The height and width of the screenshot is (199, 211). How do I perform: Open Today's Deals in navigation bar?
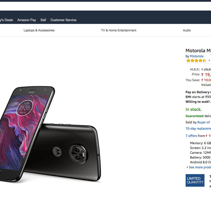coord(6,20)
